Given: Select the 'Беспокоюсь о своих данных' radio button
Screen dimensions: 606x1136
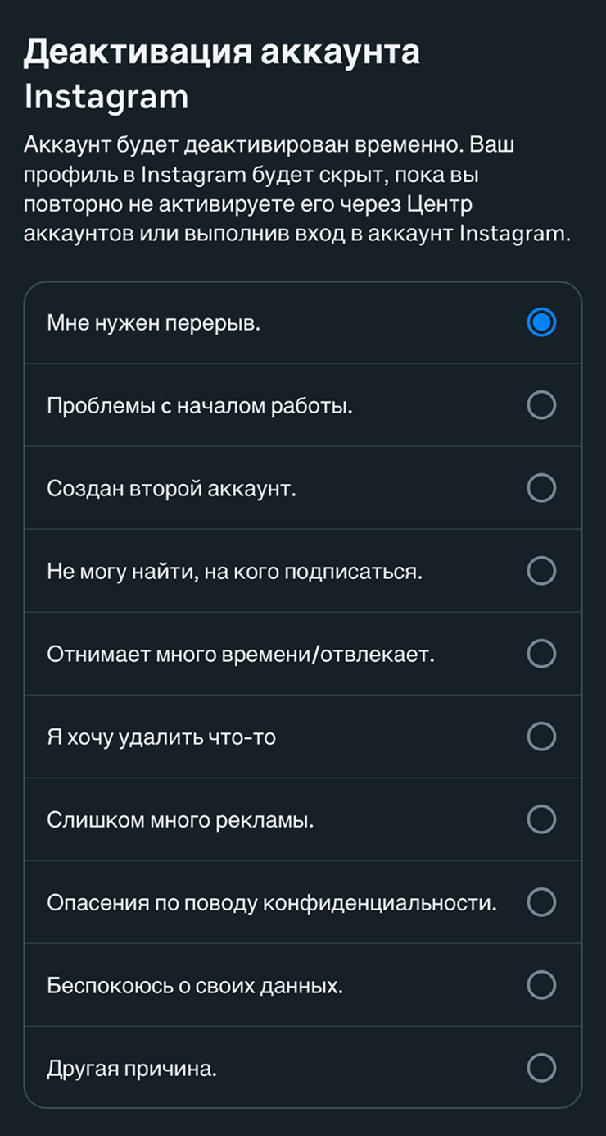Looking at the screenshot, I should [541, 985].
